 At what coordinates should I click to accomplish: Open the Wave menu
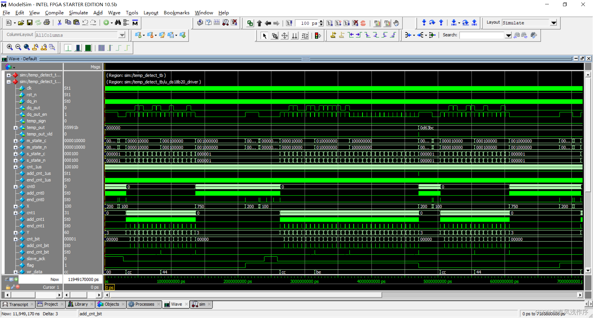pos(114,13)
